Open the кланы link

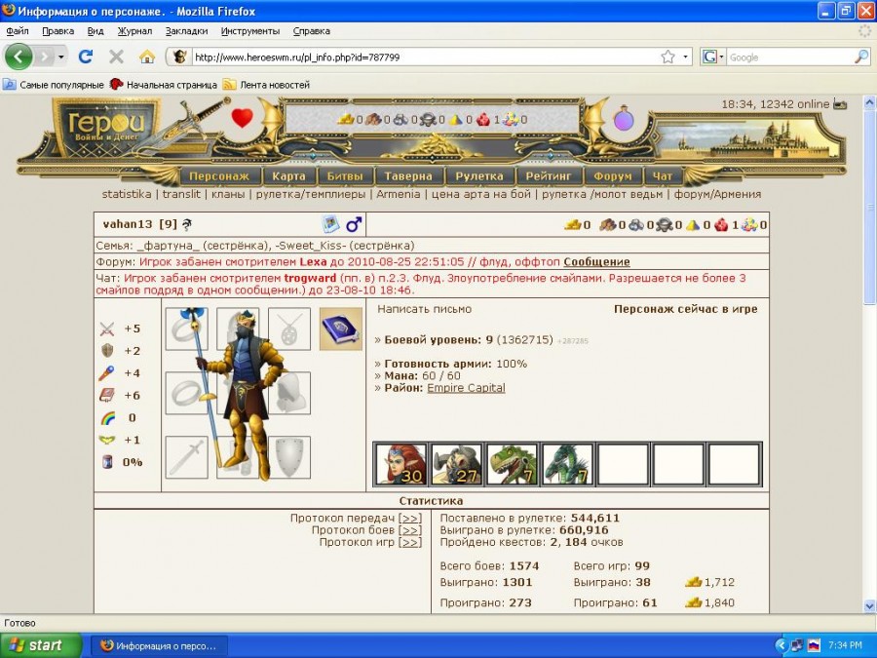tap(228, 194)
